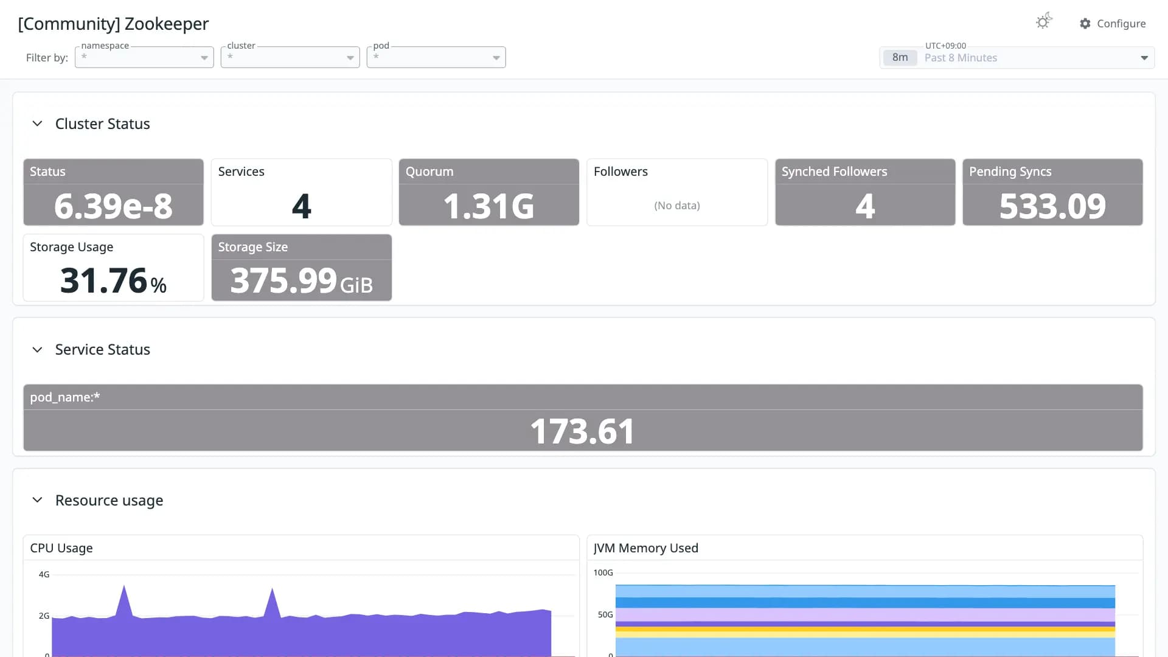
Task: Click the Synched Followers widget
Action: pyautogui.click(x=865, y=192)
